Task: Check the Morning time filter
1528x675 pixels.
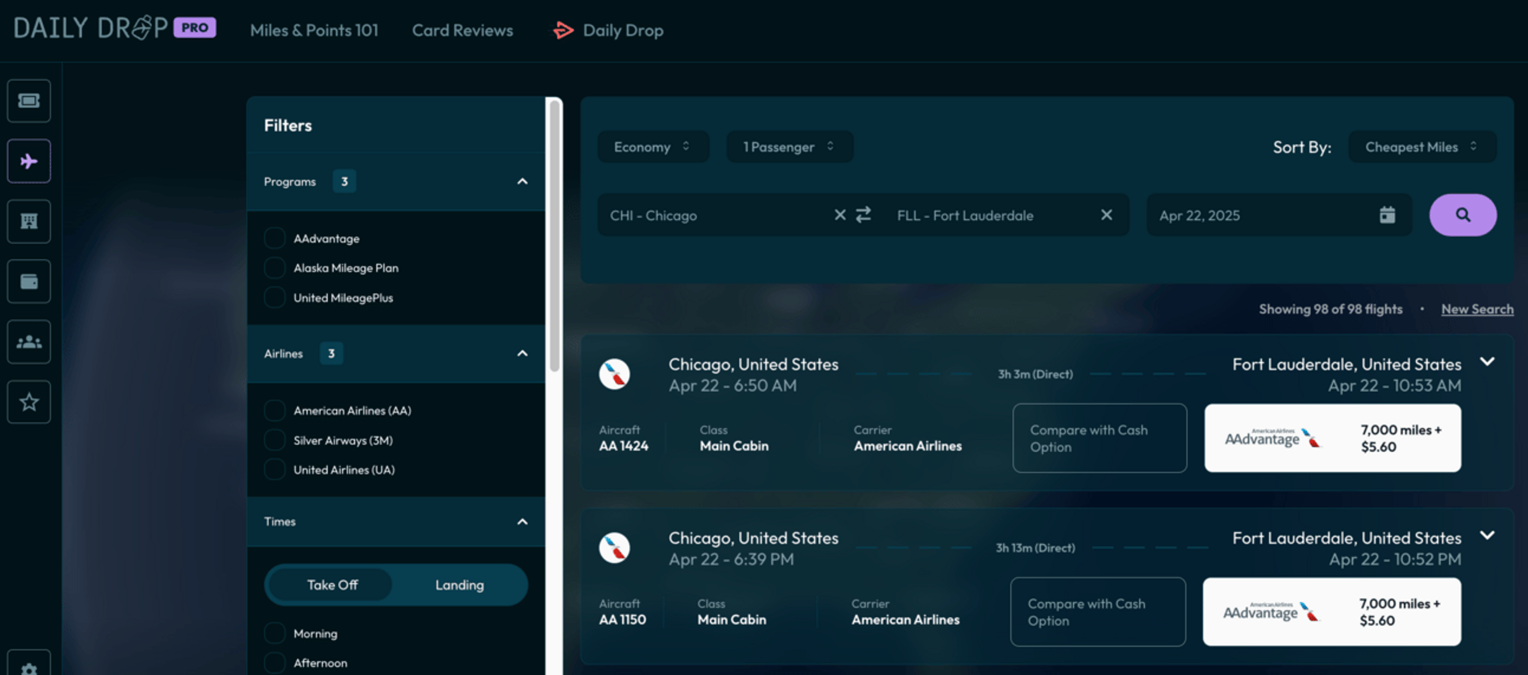Action: click(275, 633)
